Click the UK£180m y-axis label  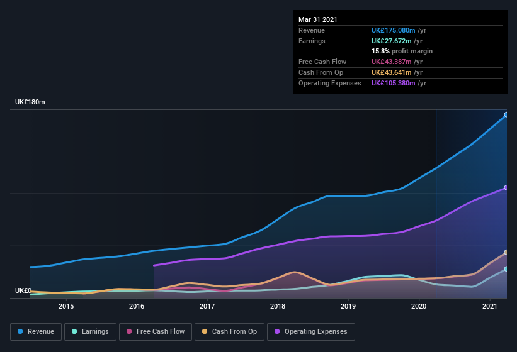pyautogui.click(x=30, y=102)
